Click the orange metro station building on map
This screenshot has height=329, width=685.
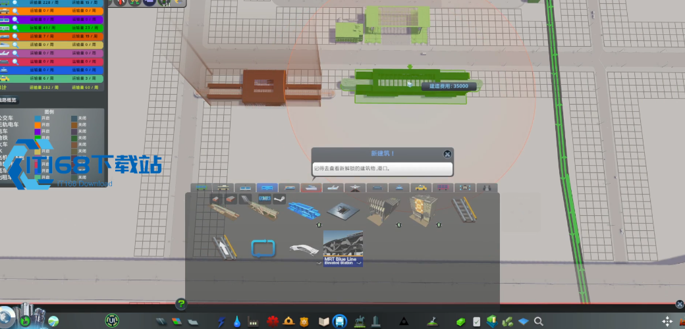click(x=264, y=88)
